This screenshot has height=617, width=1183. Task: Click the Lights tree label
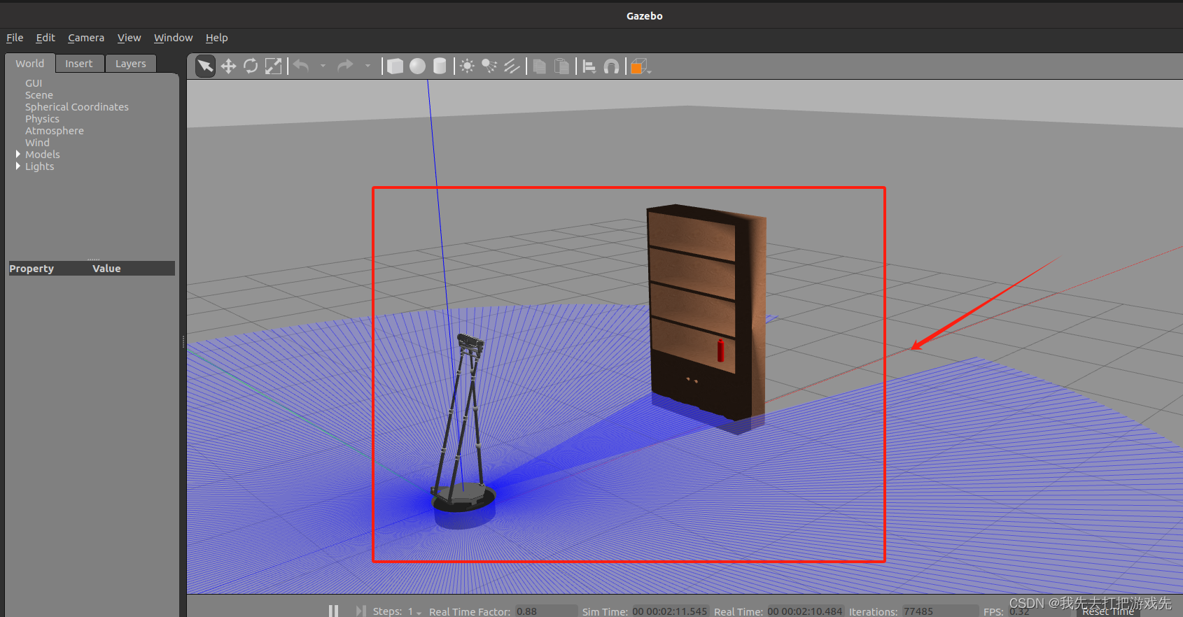[39, 166]
